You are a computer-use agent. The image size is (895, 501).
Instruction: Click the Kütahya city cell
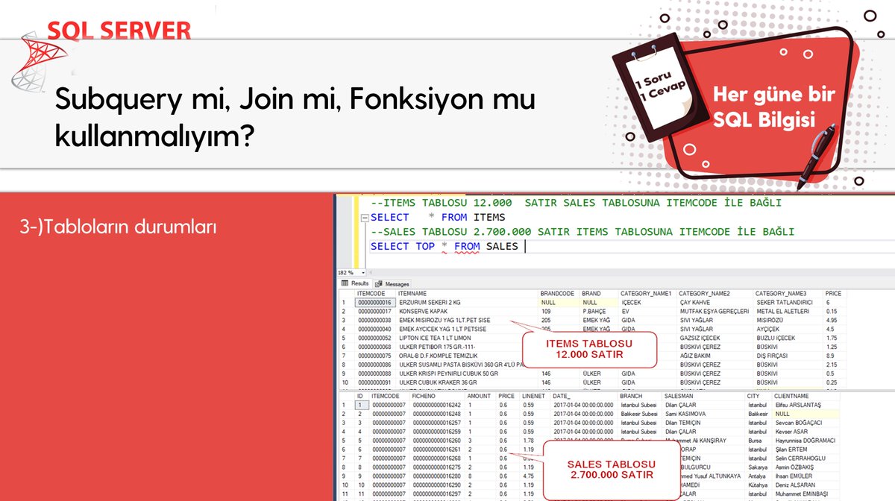(759, 484)
